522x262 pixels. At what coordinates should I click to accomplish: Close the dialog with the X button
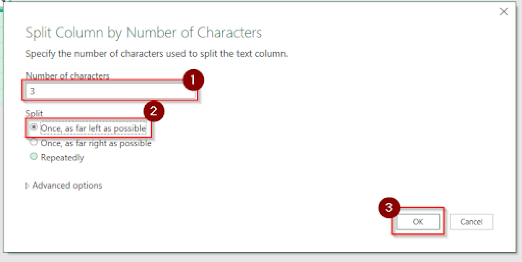[503, 12]
